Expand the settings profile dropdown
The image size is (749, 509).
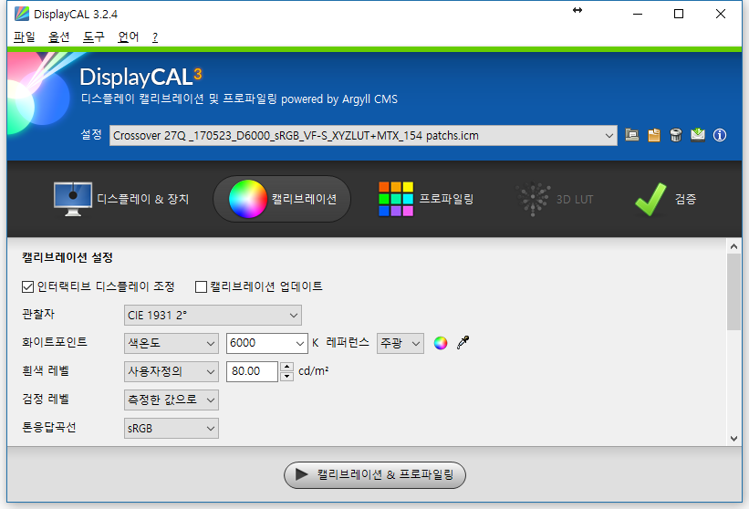(609, 135)
